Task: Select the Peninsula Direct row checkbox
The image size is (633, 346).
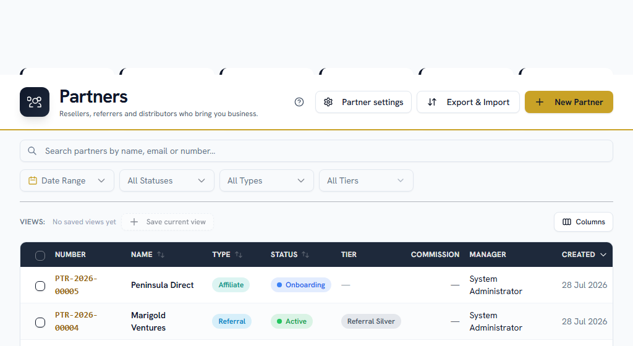Action: tap(40, 286)
